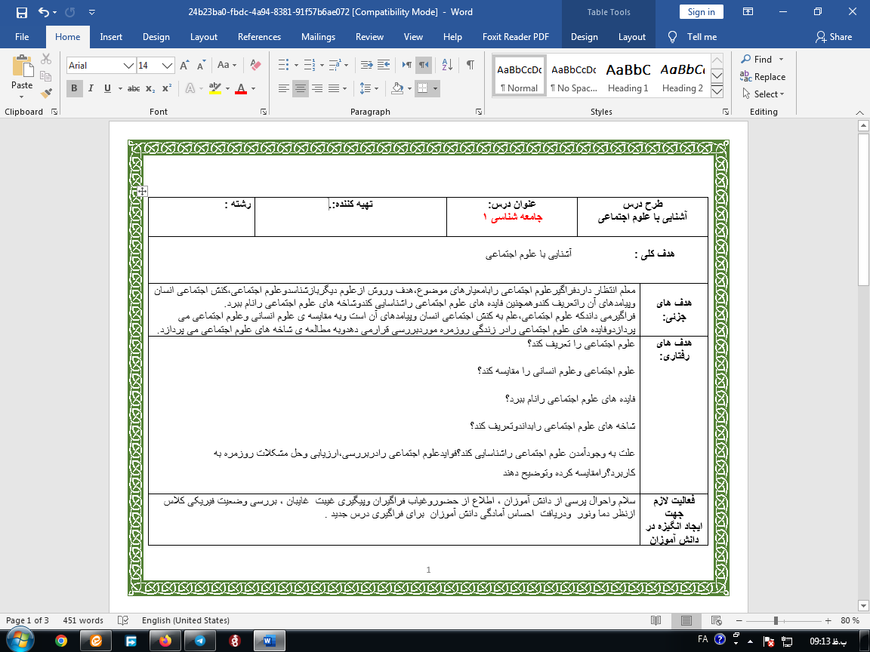This screenshot has height=652, width=870.
Task: Click the Replace command in Editing group
Action: [763, 77]
